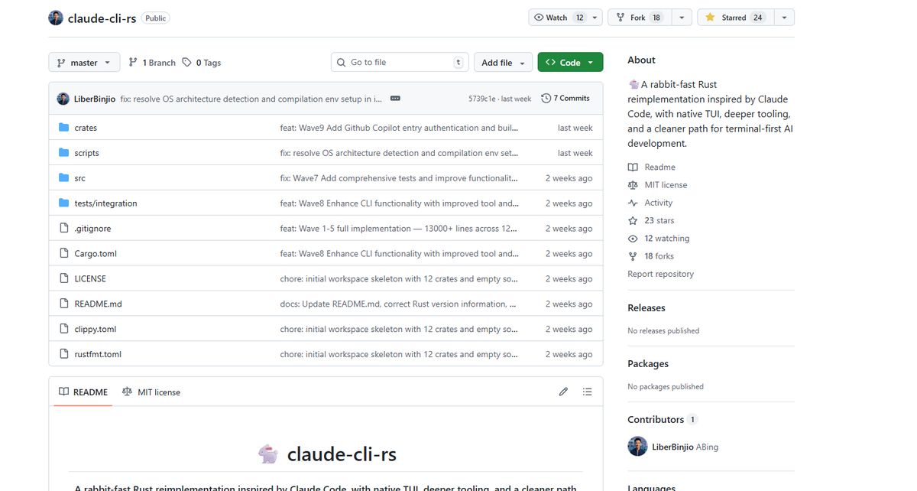Expand the commit message ellipsis
The image size is (917, 491).
(x=395, y=99)
